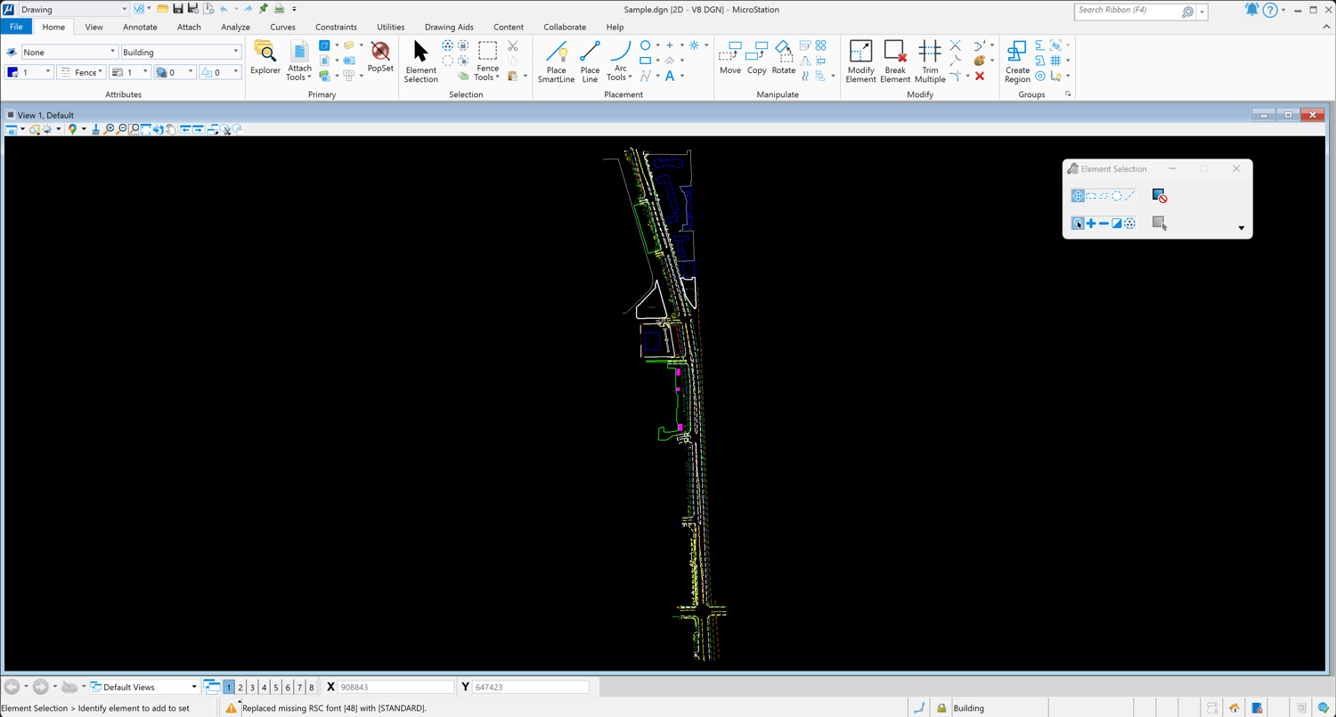
Task: Toggle view 2 button in view groups
Action: tap(240, 688)
